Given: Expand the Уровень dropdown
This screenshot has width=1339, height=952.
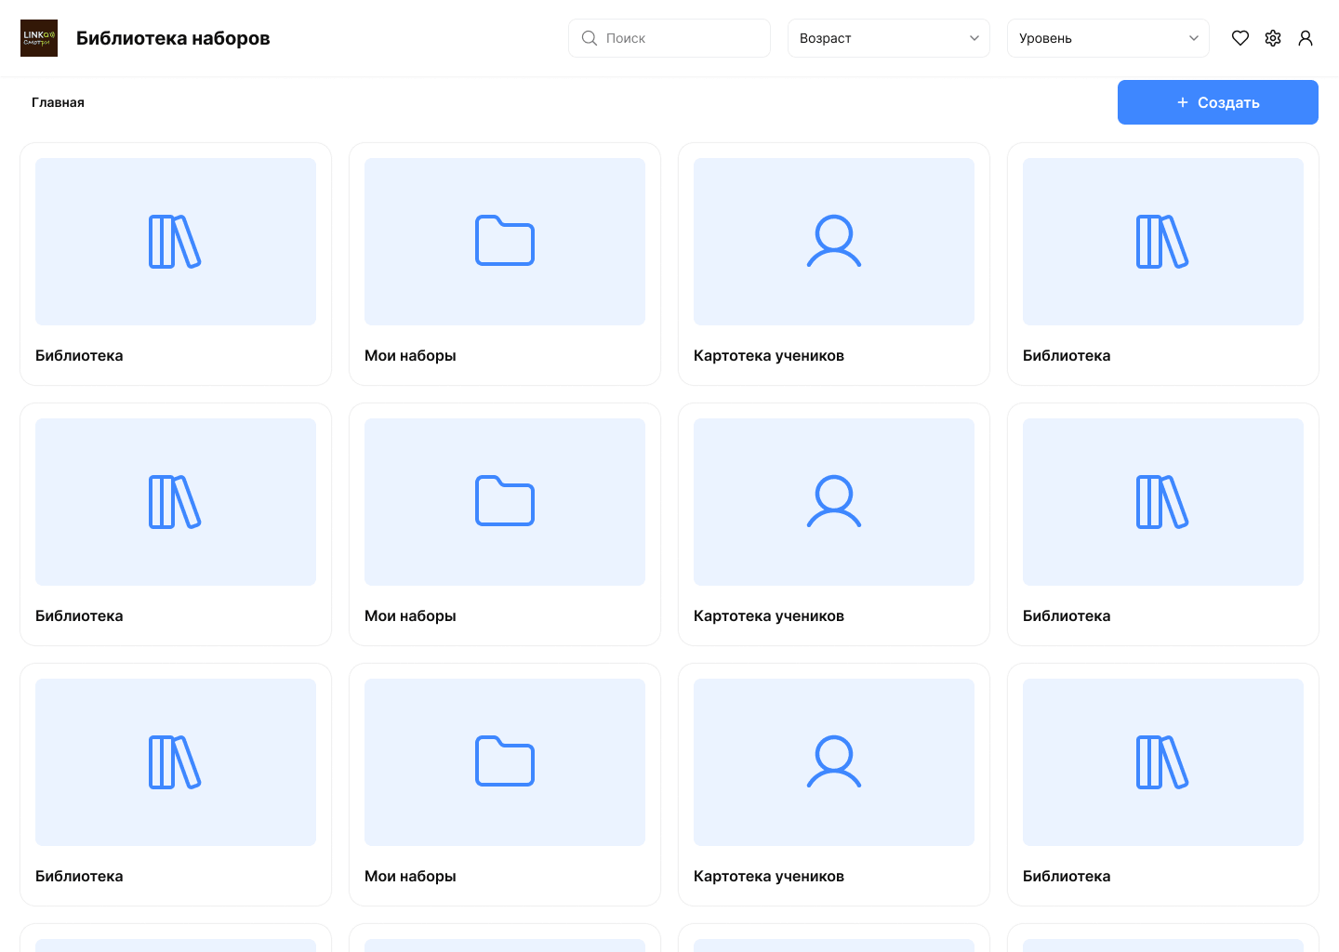Looking at the screenshot, I should coord(1108,38).
